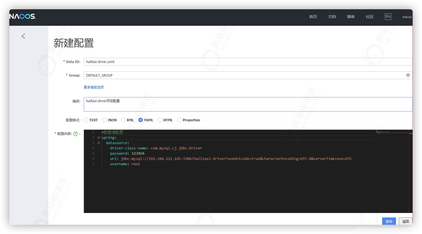Click the 'password: 123456' line

click(127, 154)
